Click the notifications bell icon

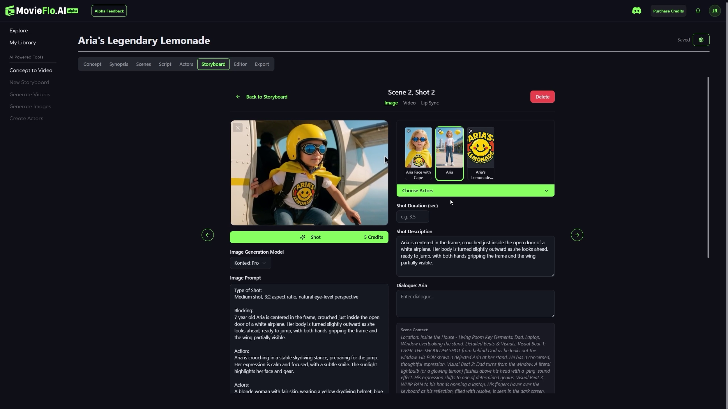tap(698, 11)
